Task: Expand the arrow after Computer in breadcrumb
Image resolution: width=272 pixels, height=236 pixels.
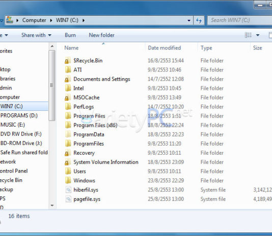Action: click(51, 20)
